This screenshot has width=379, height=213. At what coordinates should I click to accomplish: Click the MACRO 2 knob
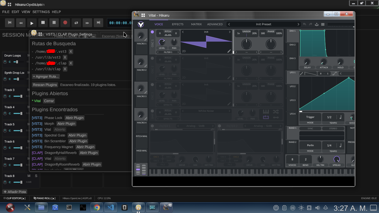click(141, 62)
